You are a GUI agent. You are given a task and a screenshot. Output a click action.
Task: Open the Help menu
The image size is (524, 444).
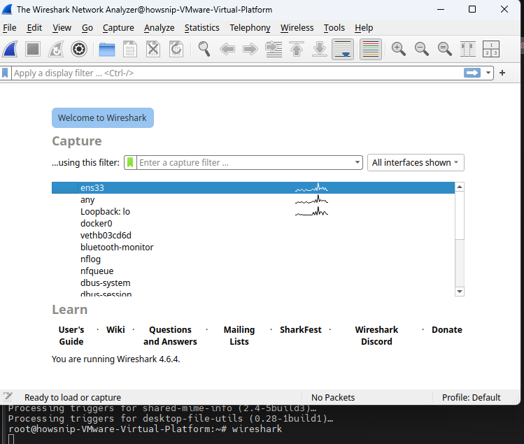tap(364, 28)
